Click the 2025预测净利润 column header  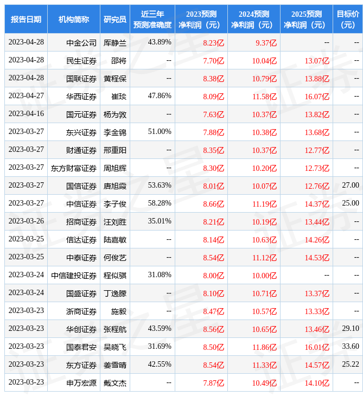point(306,19)
